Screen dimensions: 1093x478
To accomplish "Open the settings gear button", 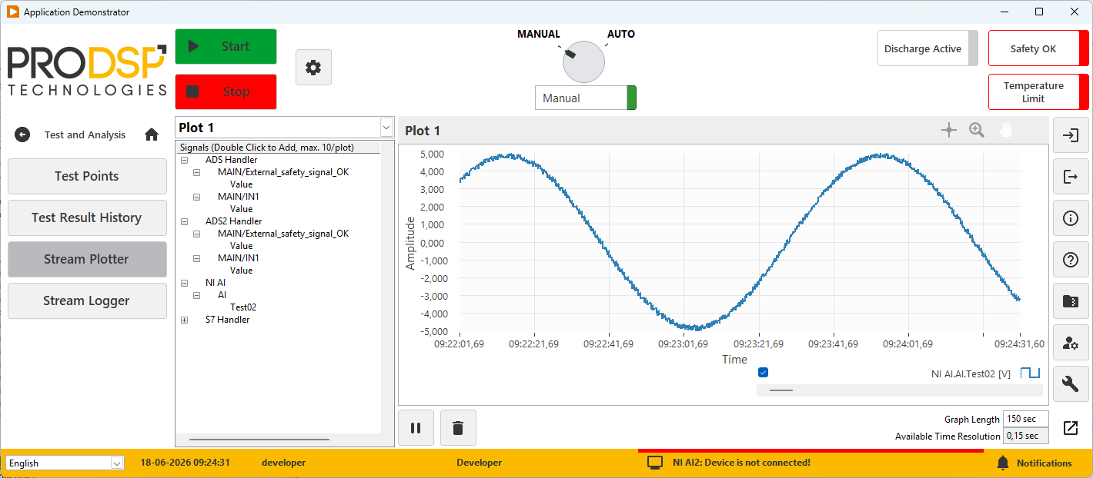I will (x=313, y=68).
